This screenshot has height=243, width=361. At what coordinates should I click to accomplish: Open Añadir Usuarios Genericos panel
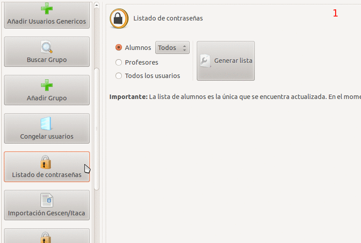point(47,15)
